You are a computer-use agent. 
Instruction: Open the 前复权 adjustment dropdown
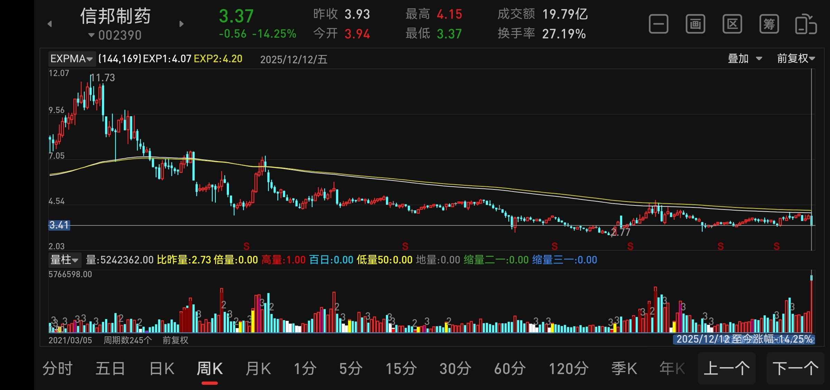pyautogui.click(x=796, y=58)
